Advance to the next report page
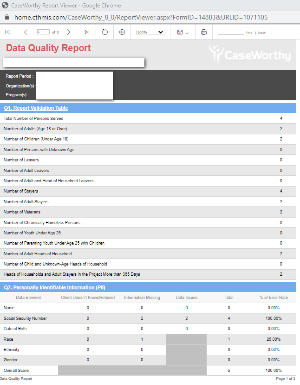 69,32
